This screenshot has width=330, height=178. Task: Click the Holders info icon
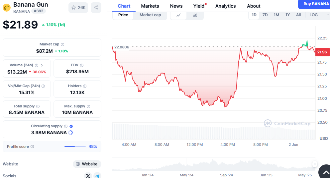pos(85,86)
